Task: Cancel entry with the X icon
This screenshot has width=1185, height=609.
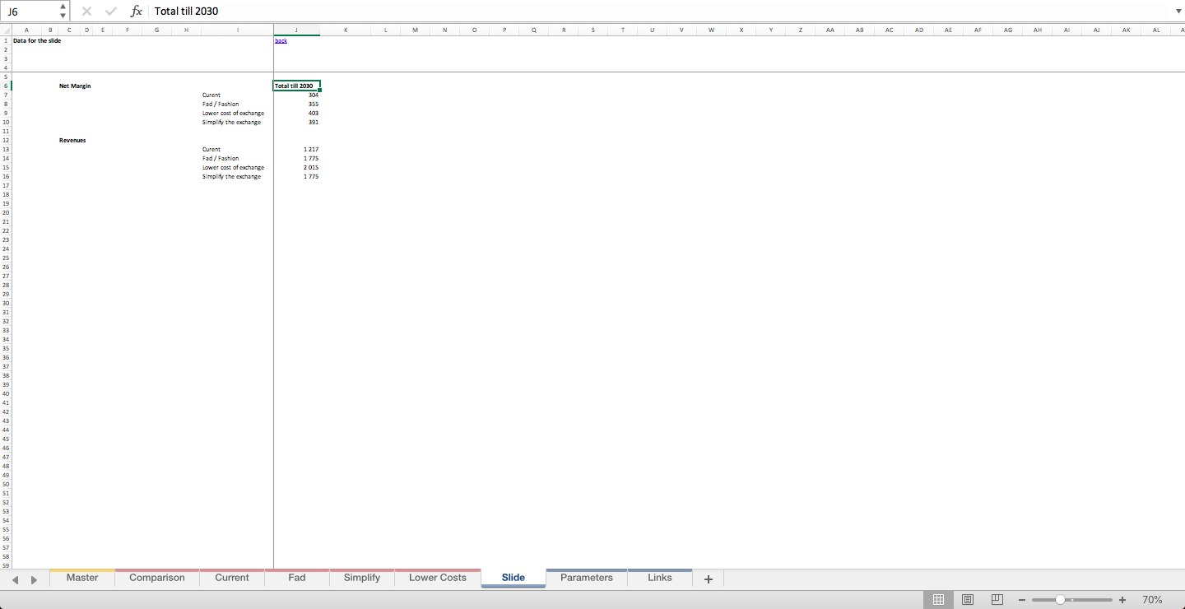Action: (86, 11)
